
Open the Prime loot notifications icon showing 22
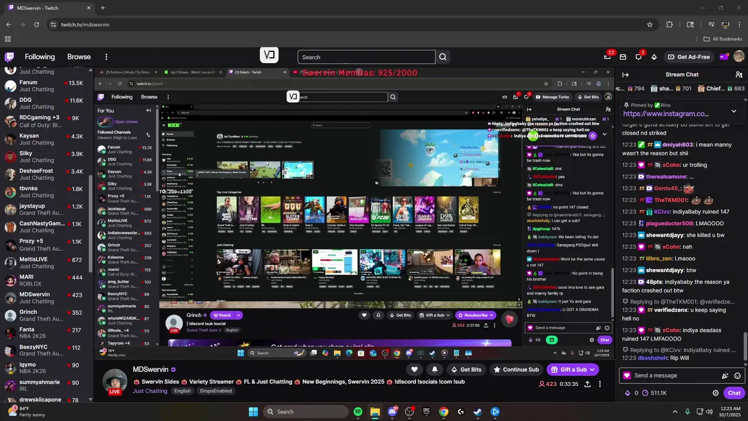click(608, 57)
